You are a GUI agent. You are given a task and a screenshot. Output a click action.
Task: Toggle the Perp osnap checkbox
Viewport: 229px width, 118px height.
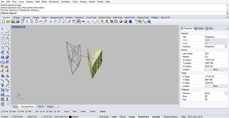[x=47, y=111]
